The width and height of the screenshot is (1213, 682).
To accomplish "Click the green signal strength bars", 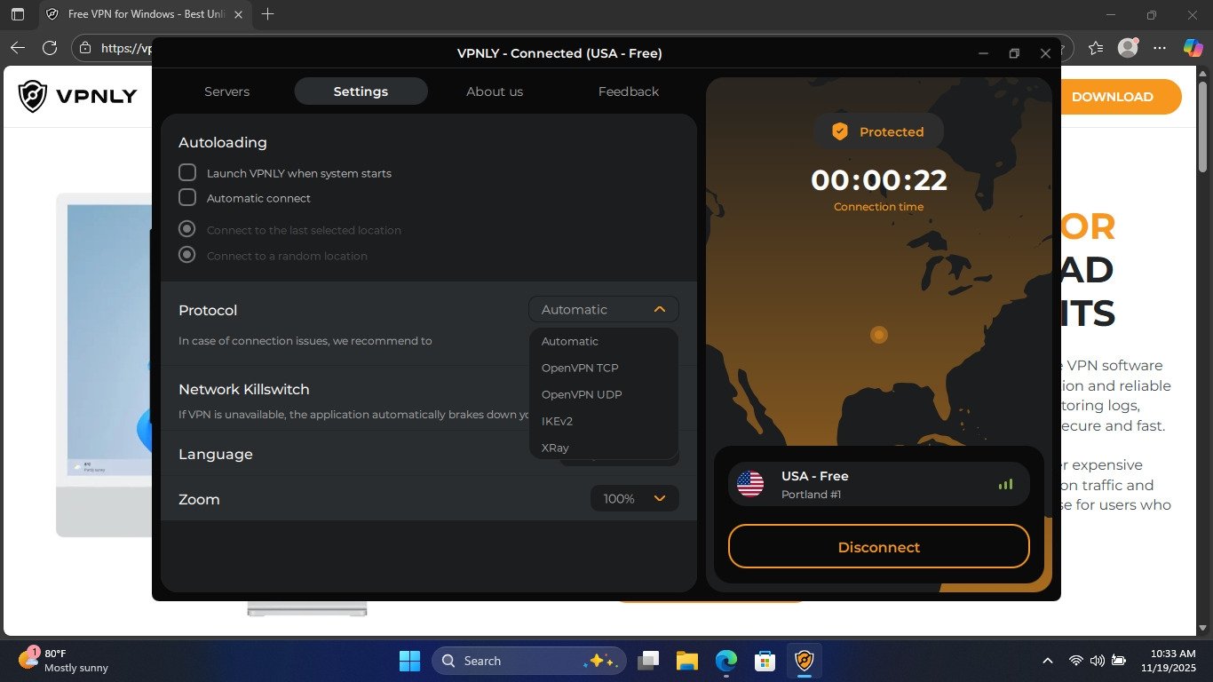I will 1005,484.
